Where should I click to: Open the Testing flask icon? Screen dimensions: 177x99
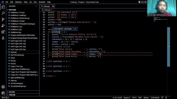point(3,38)
